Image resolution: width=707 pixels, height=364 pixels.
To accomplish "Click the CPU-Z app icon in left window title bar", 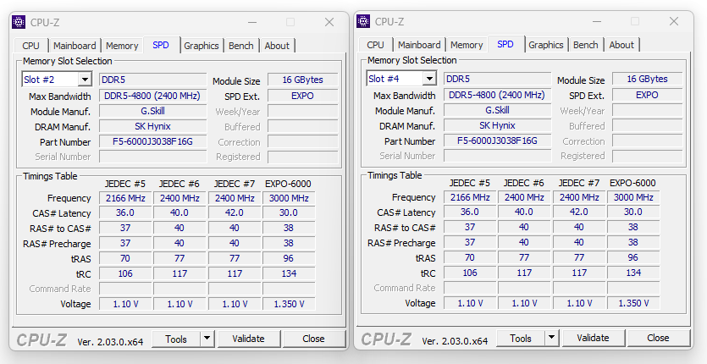I will 19,22.
